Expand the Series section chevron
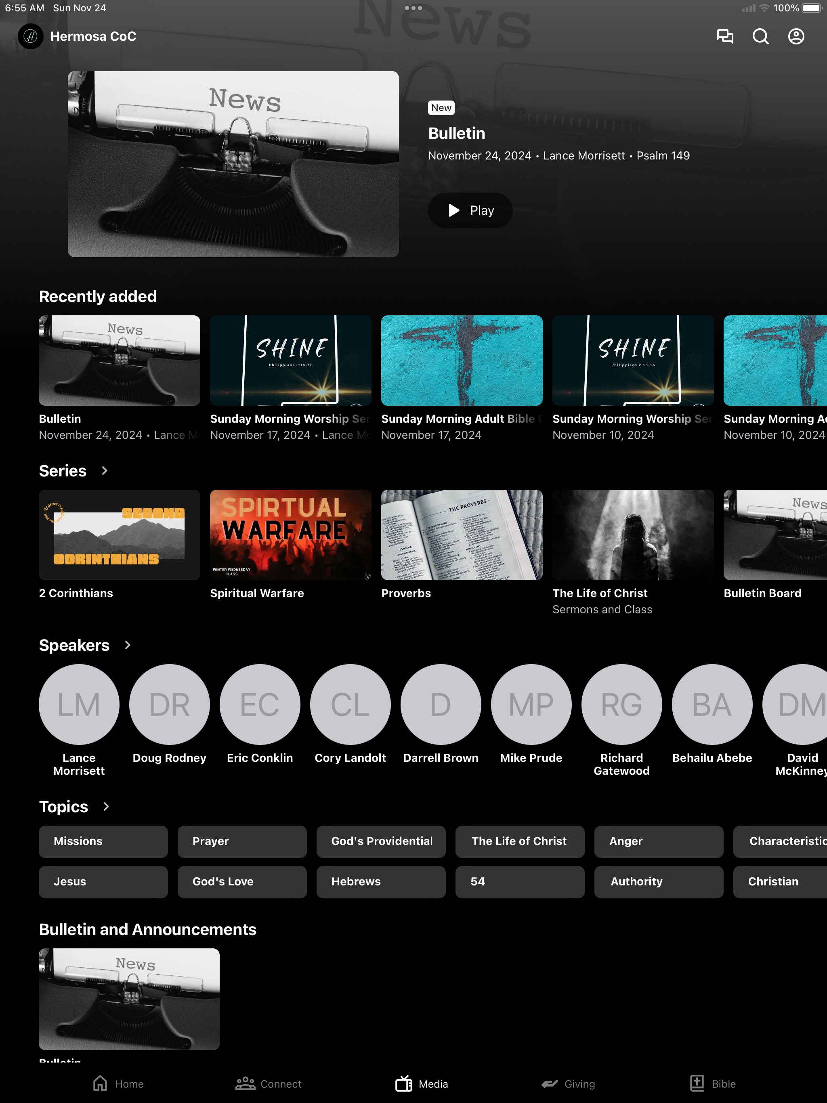The height and width of the screenshot is (1103, 827). coord(104,471)
